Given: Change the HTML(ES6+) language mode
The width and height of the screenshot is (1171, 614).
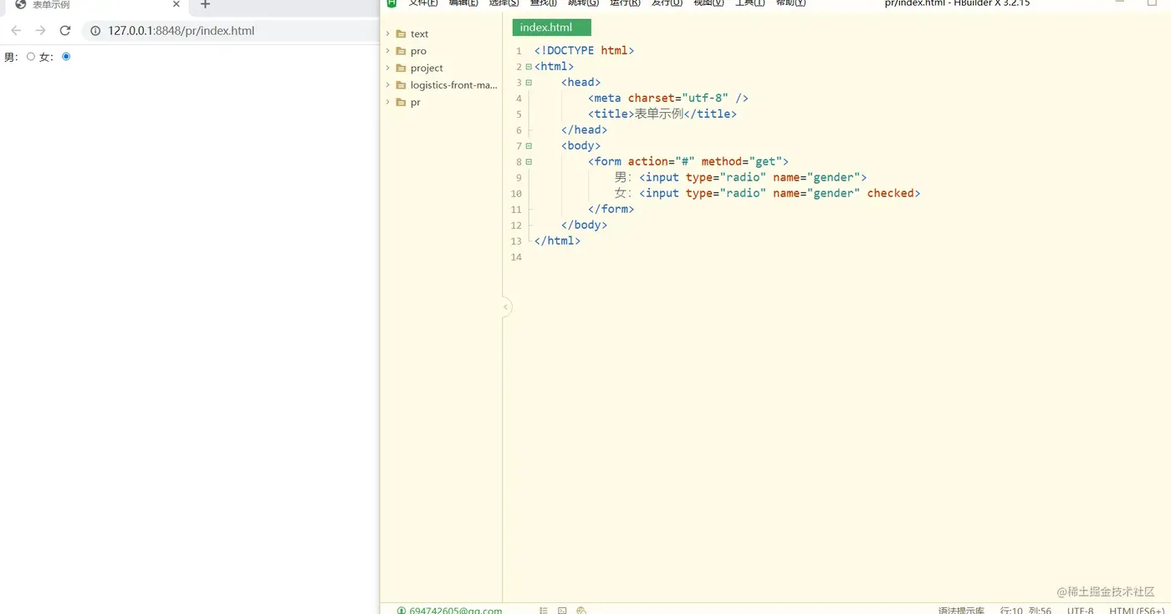Looking at the screenshot, I should pyautogui.click(x=1137, y=610).
